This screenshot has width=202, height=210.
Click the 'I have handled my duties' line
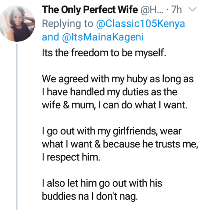[110, 92]
